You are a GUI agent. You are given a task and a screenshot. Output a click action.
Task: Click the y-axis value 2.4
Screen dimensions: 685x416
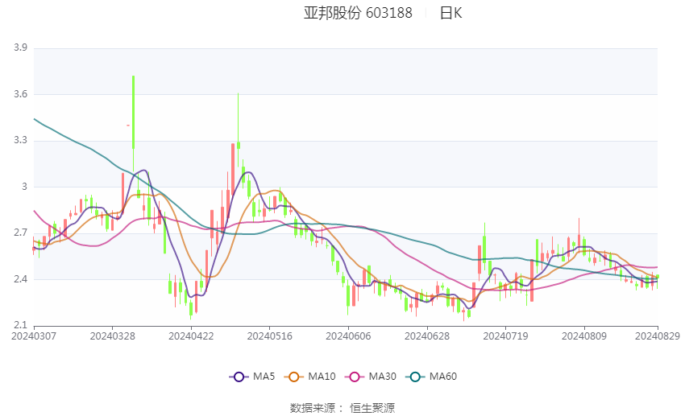(x=20, y=279)
